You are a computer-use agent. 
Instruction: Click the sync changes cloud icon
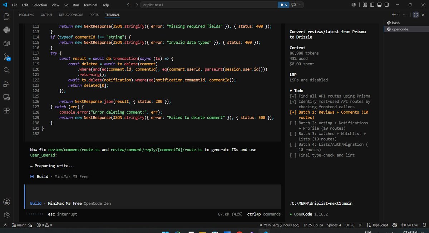click(x=30, y=225)
